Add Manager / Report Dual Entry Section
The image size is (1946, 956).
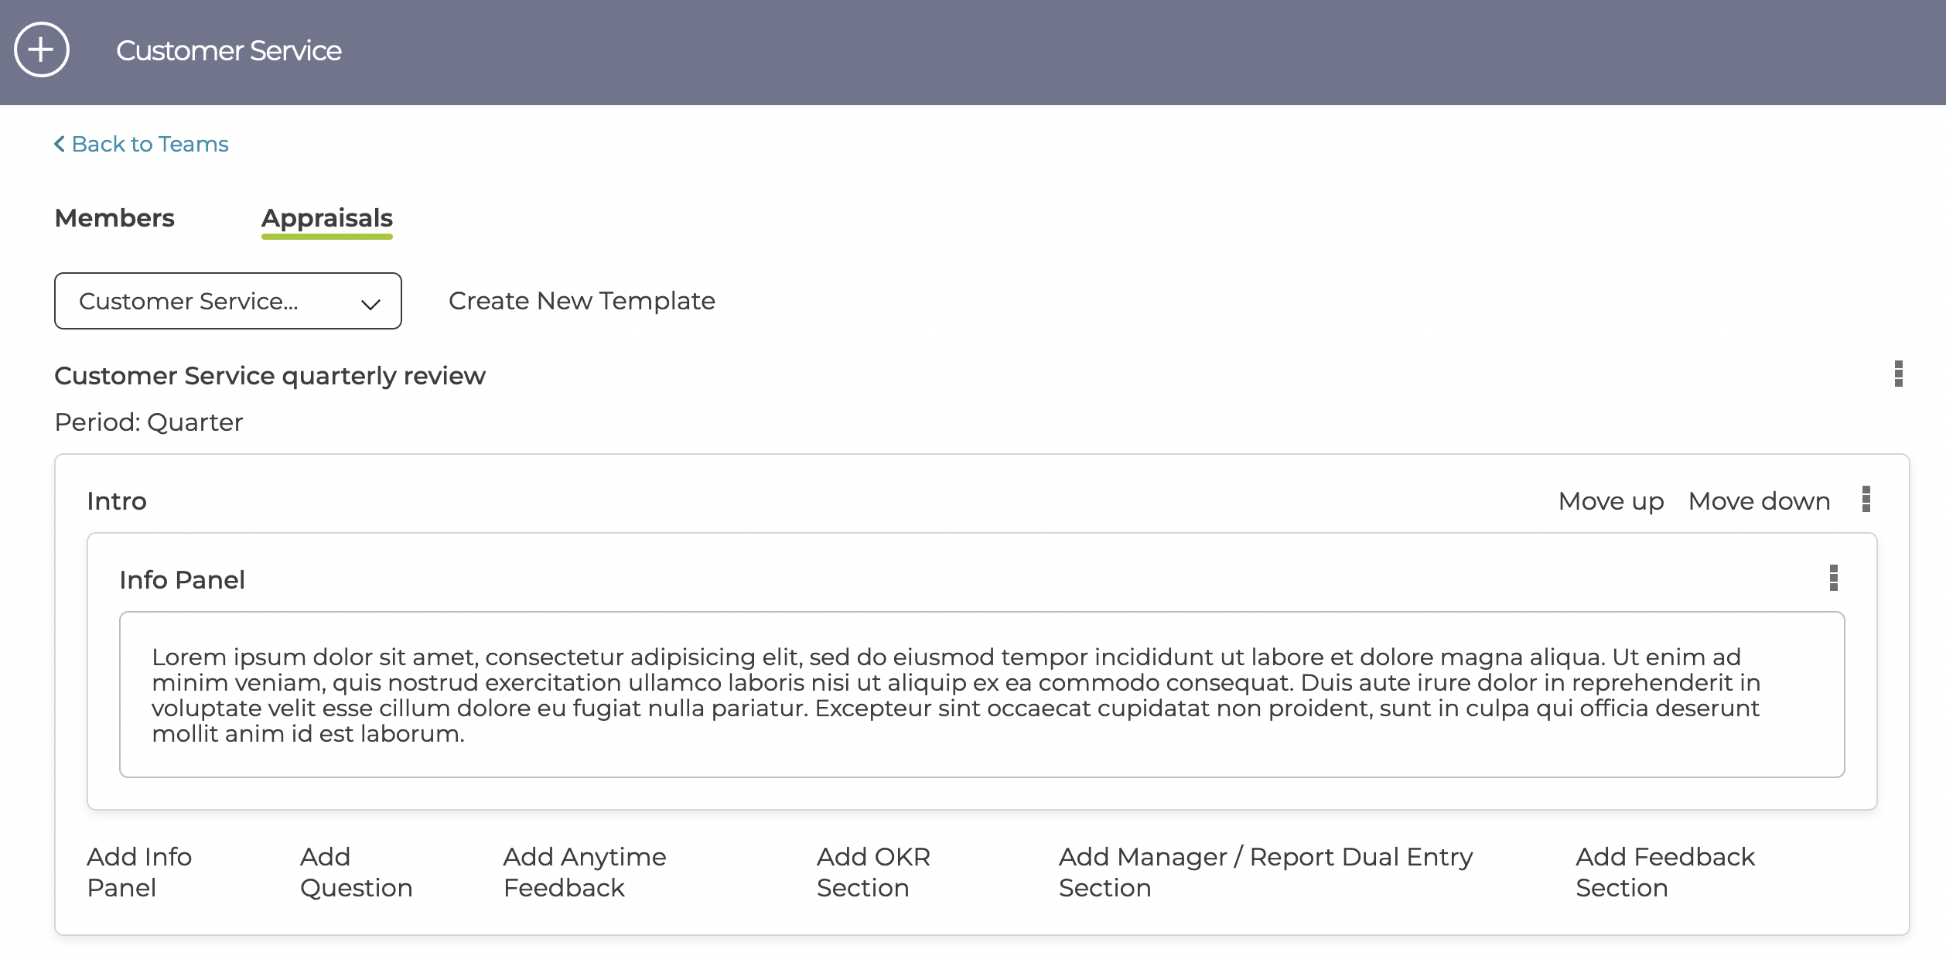point(1265,872)
